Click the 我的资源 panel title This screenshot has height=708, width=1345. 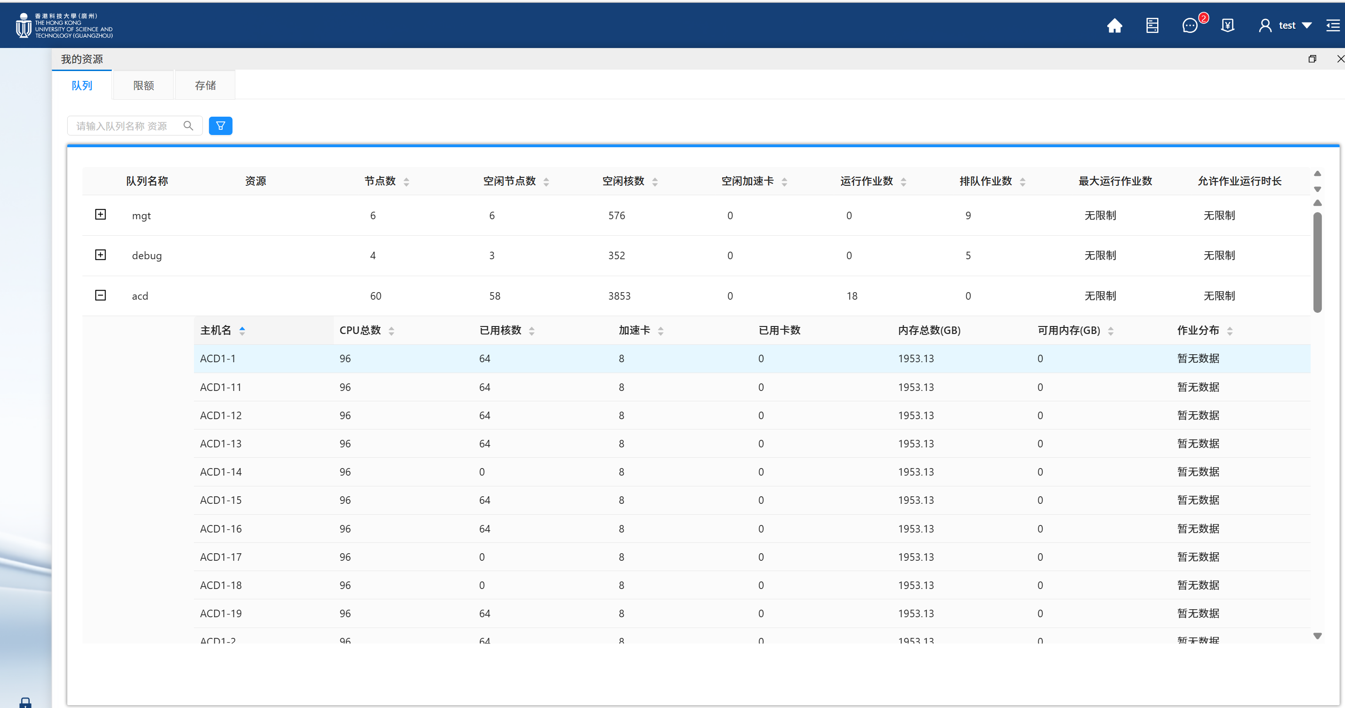coord(82,59)
